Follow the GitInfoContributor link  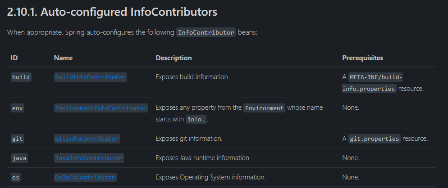tap(87, 139)
